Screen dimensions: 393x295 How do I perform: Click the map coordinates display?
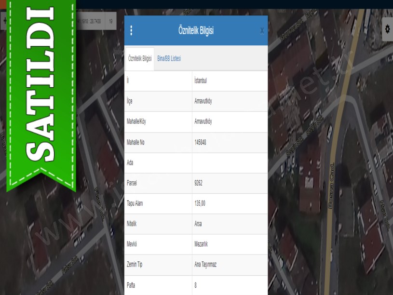(x=90, y=21)
